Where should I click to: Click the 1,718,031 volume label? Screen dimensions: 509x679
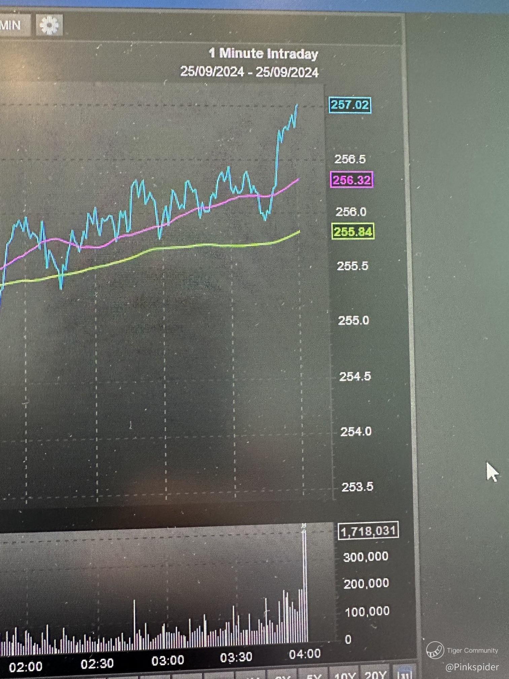click(368, 531)
